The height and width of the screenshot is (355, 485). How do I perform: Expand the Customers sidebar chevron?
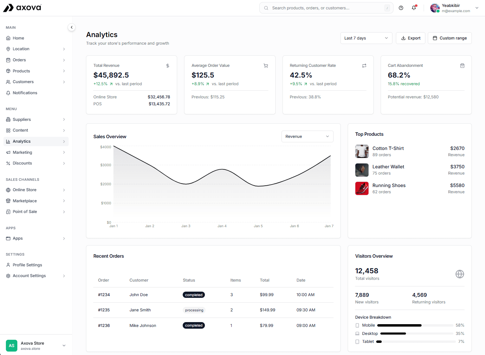(64, 82)
